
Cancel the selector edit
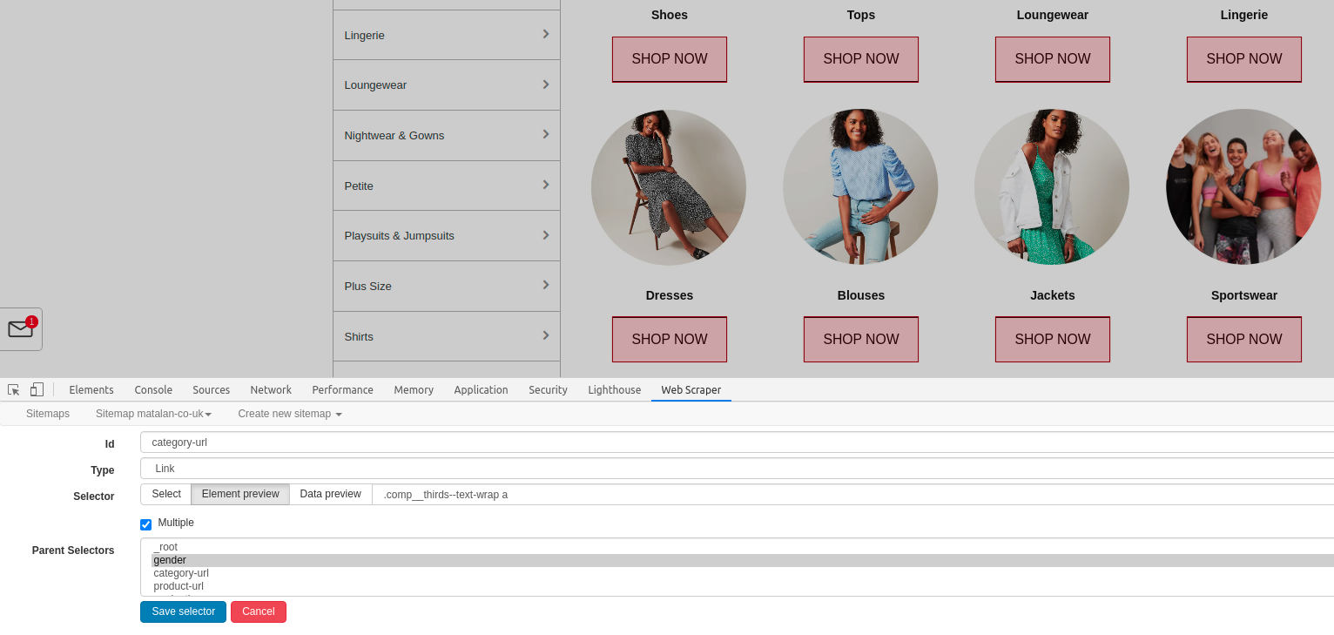[x=258, y=611]
